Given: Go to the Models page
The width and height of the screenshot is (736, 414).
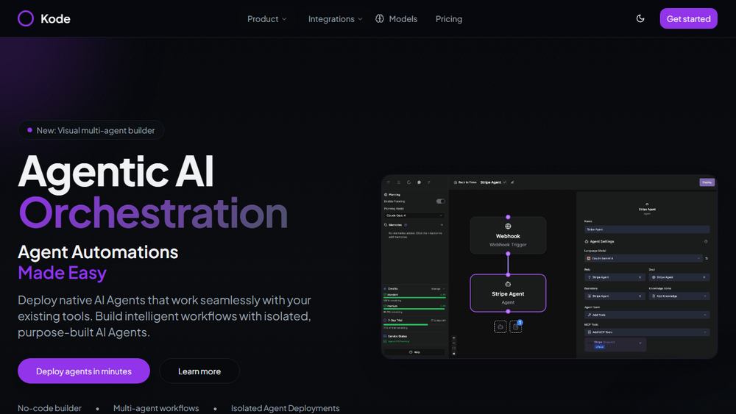Looking at the screenshot, I should pyautogui.click(x=403, y=19).
